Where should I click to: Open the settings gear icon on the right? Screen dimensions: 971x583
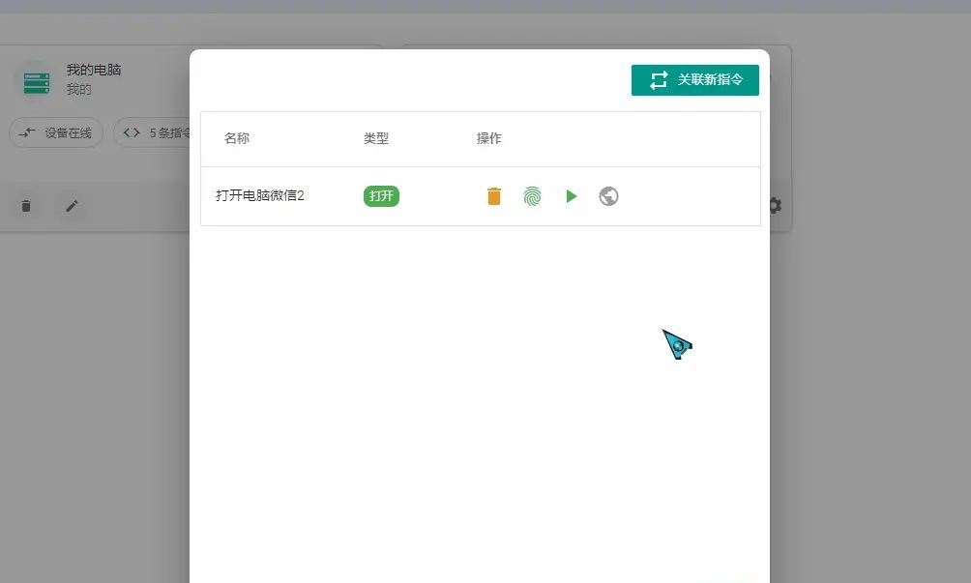775,206
